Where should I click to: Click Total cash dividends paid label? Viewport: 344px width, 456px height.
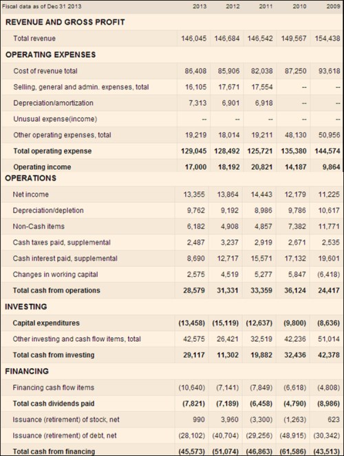54,403
